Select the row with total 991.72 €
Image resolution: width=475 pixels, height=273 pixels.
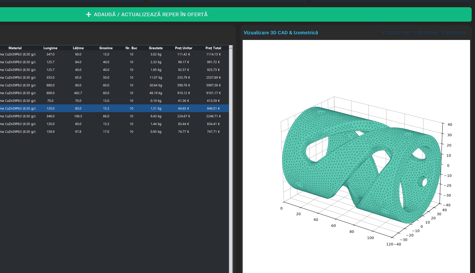[114, 62]
